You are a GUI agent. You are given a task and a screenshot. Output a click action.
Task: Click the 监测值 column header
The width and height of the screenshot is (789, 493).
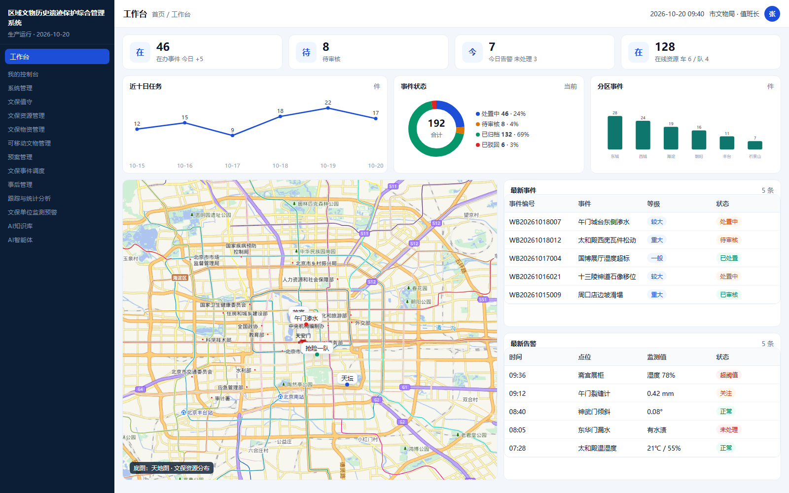click(x=657, y=357)
